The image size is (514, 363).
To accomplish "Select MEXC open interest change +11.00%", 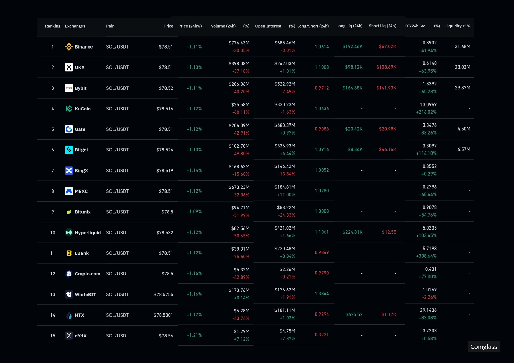I will [x=286, y=195].
